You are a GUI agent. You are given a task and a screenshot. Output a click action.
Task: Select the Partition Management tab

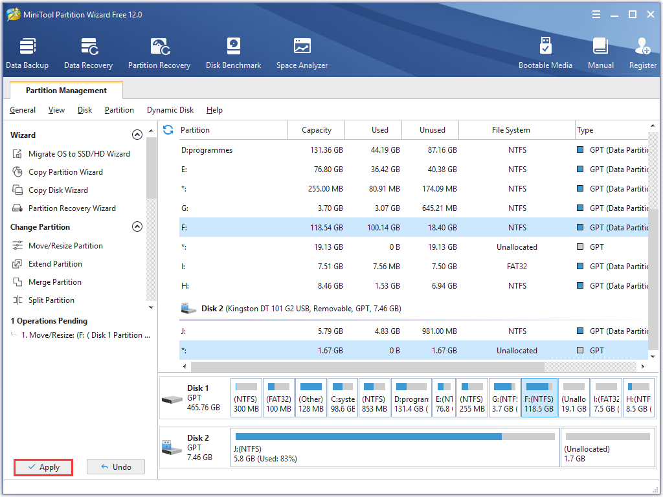pos(66,91)
